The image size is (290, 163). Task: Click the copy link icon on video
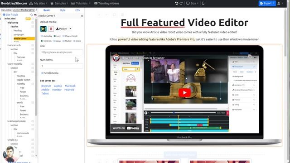coord(250,57)
